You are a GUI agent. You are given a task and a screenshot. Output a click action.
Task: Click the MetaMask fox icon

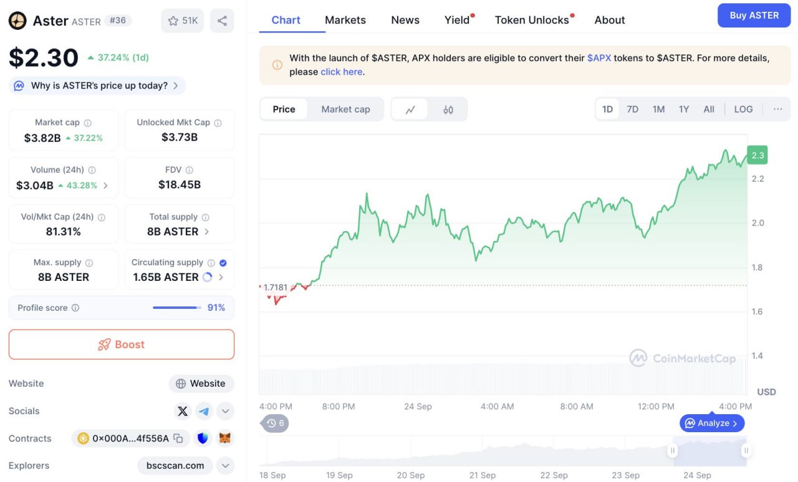click(x=224, y=438)
